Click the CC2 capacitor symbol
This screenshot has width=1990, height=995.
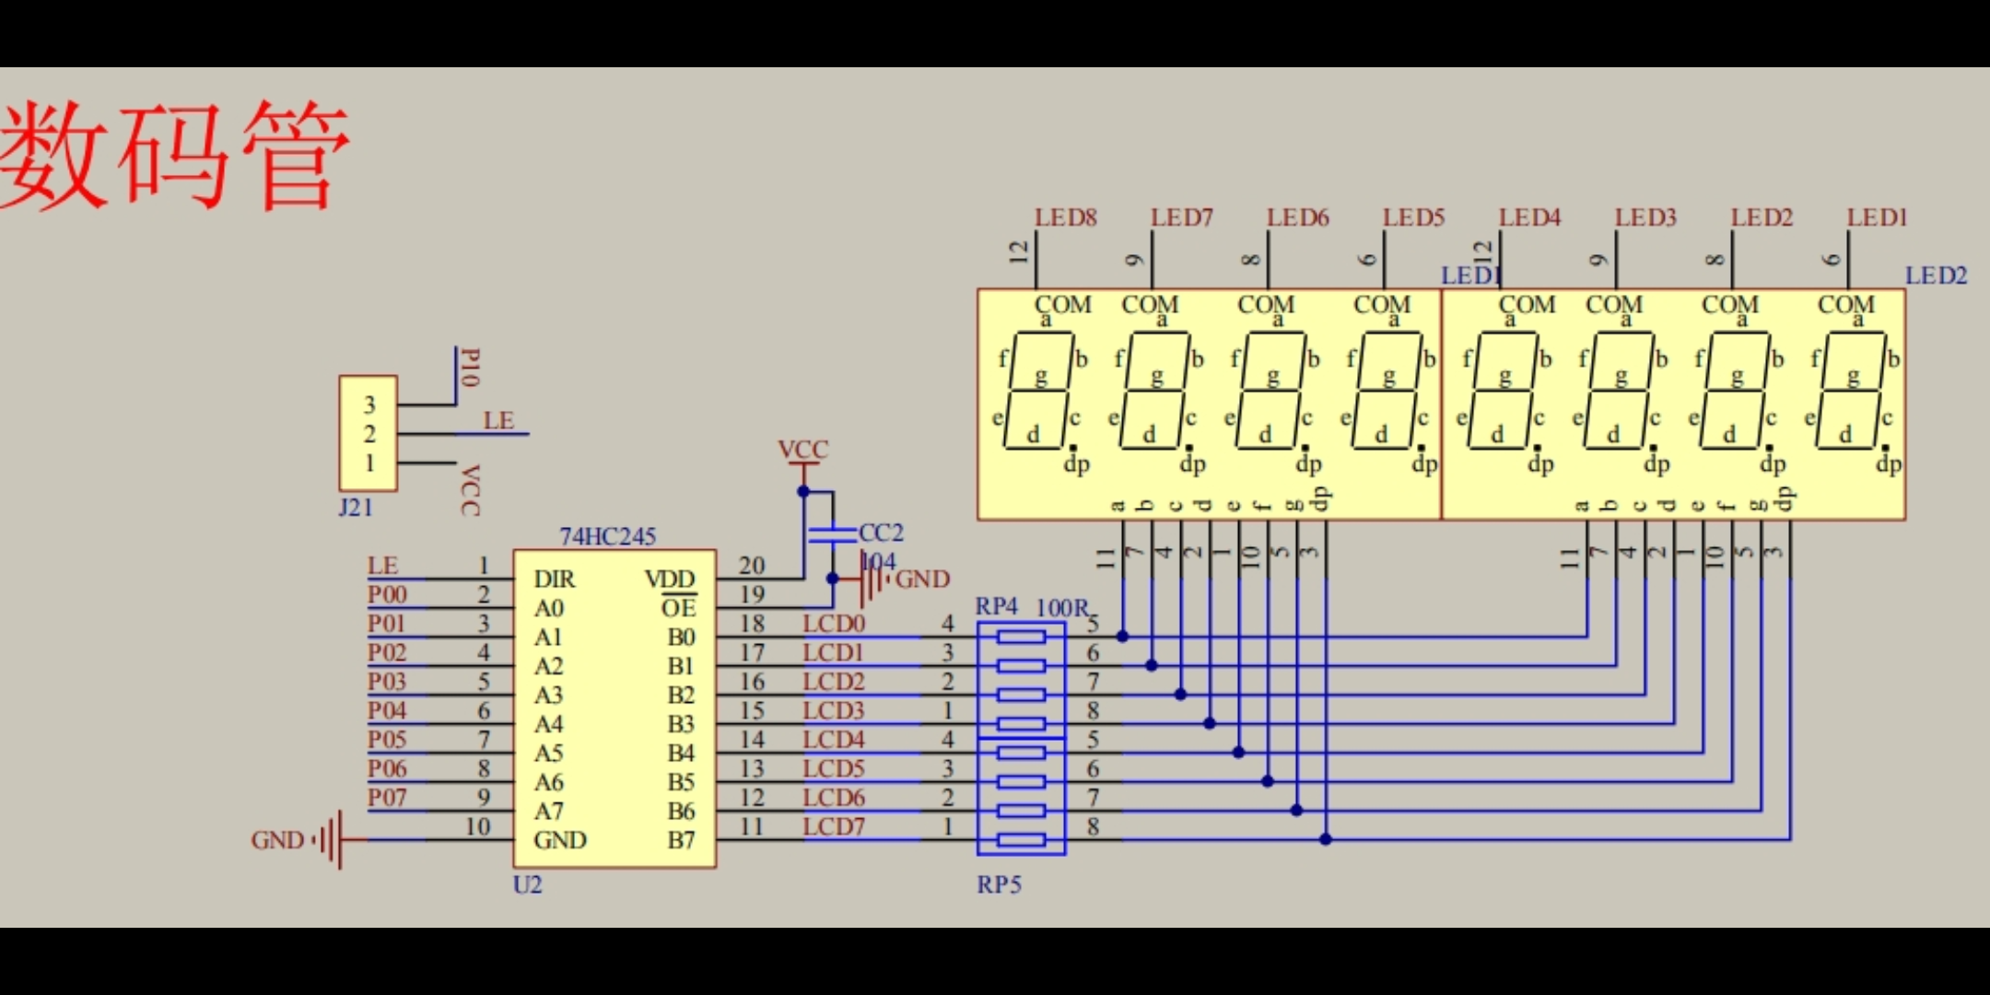point(832,534)
